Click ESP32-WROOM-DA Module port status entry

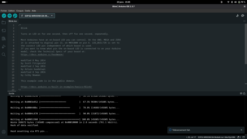click(217, 137)
